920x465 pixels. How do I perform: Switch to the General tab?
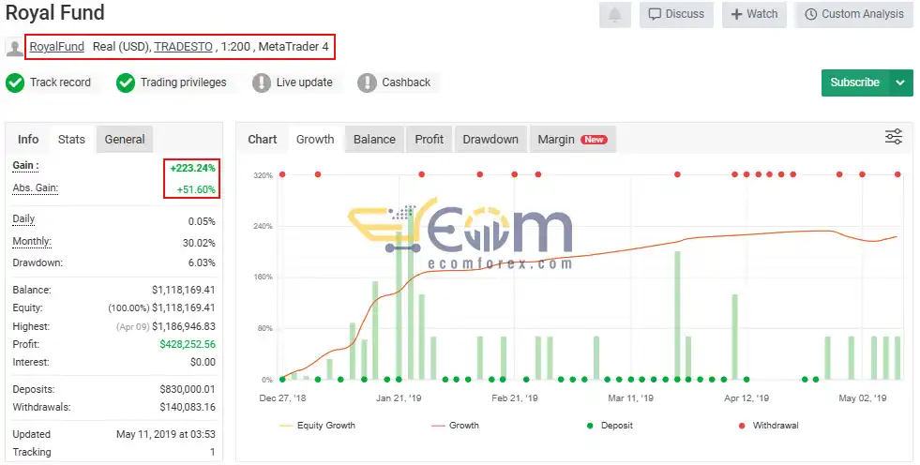coord(125,140)
